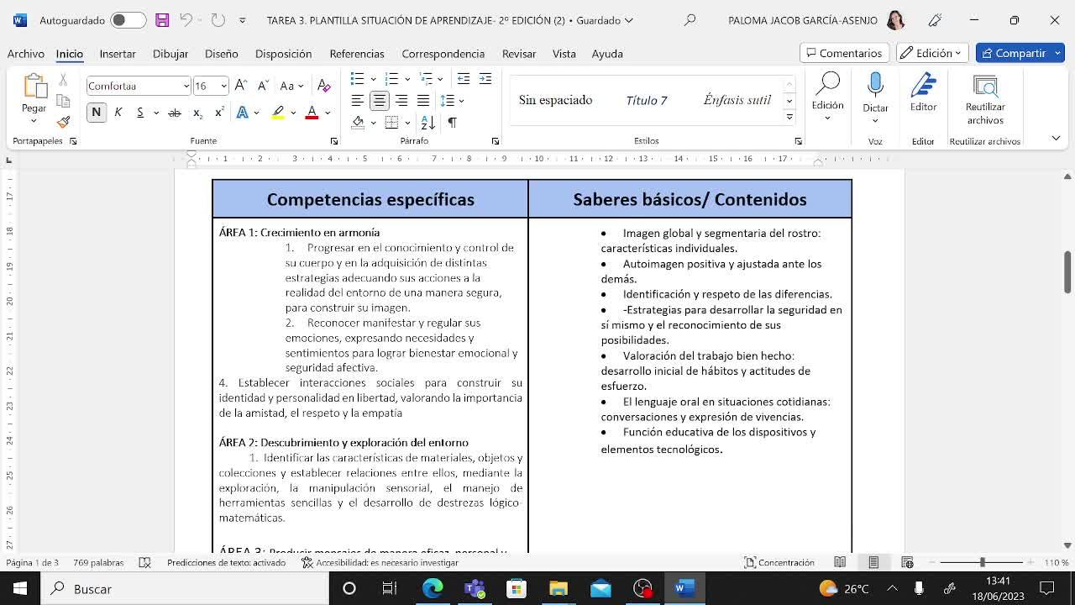1075x605 pixels.
Task: Open line spacing options dropdown
Action: click(x=452, y=101)
